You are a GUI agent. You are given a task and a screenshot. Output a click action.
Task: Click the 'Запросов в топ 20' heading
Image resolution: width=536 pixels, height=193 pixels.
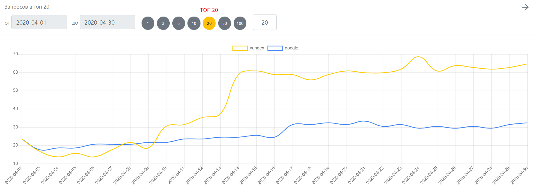pyautogui.click(x=27, y=7)
